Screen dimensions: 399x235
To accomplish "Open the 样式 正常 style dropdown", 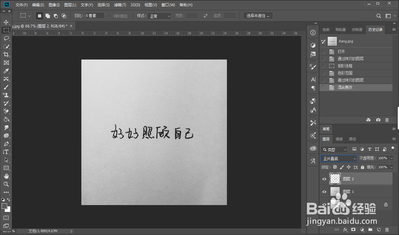I will (x=159, y=16).
